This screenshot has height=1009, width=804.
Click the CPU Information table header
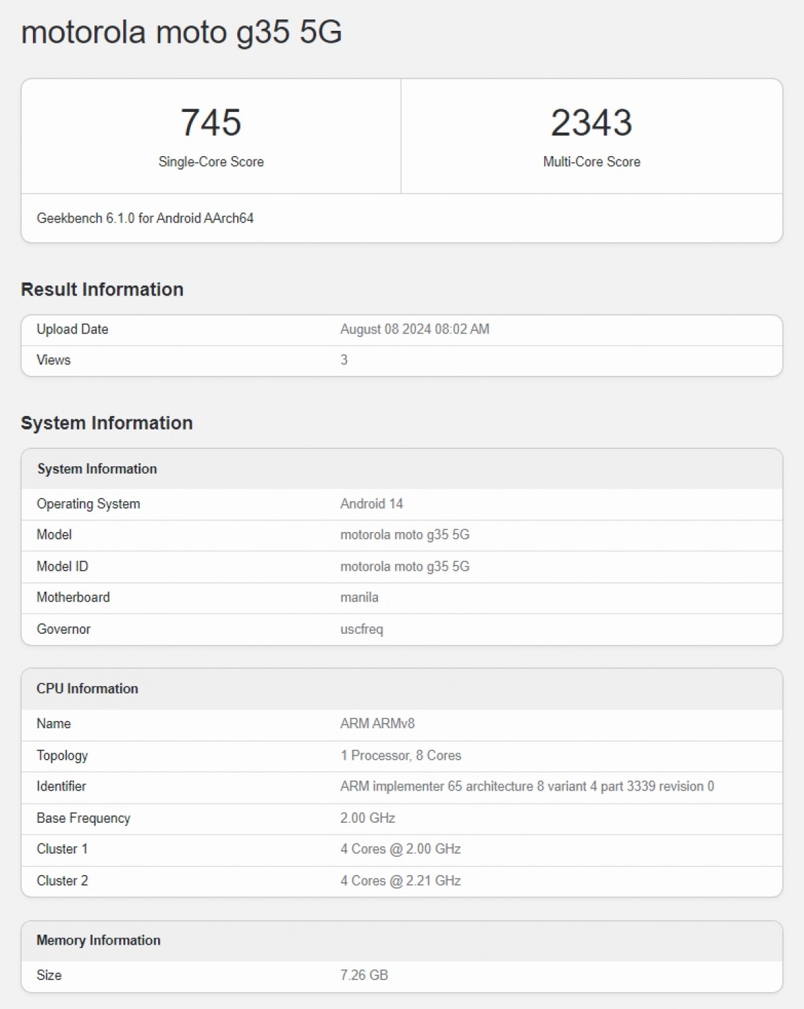click(87, 688)
